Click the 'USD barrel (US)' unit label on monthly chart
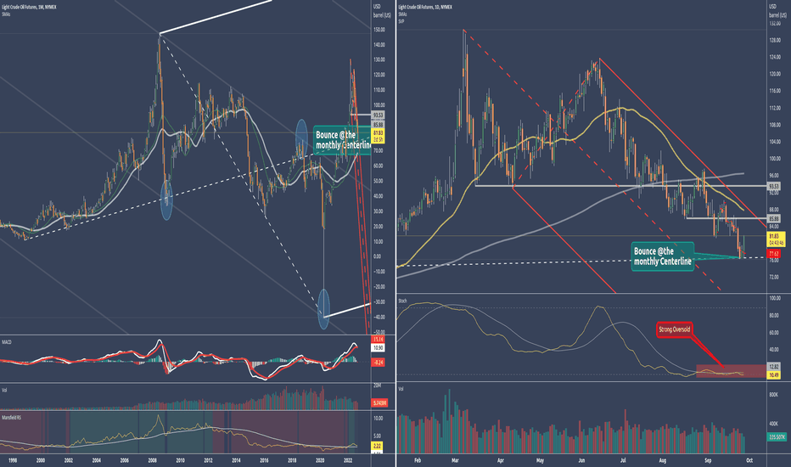Viewport: 791px width, 467px height. pyautogui.click(x=382, y=11)
